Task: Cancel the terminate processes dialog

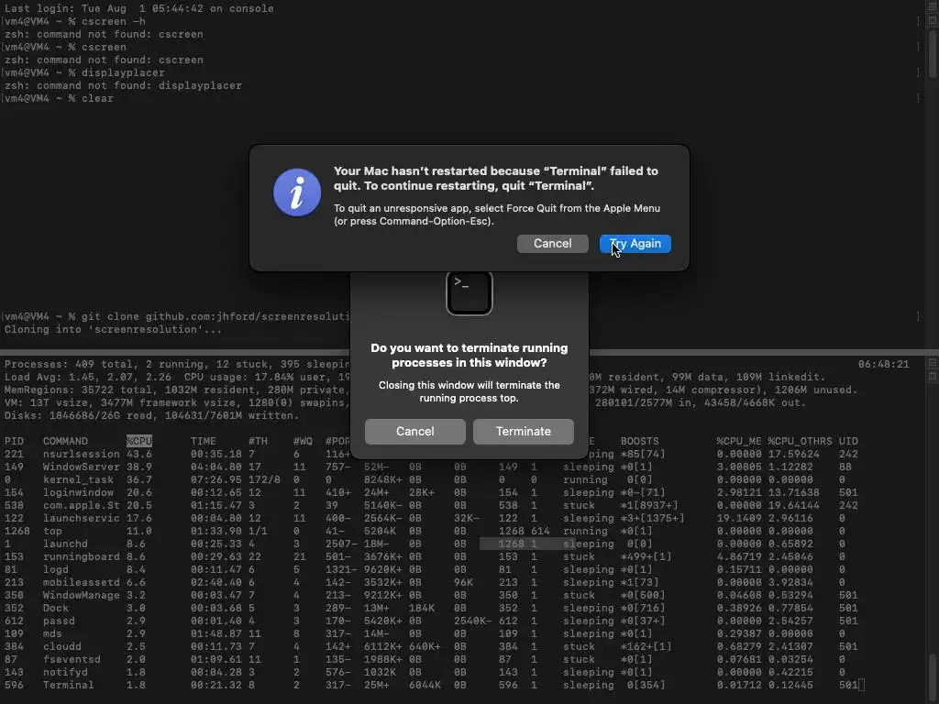Action: click(415, 432)
